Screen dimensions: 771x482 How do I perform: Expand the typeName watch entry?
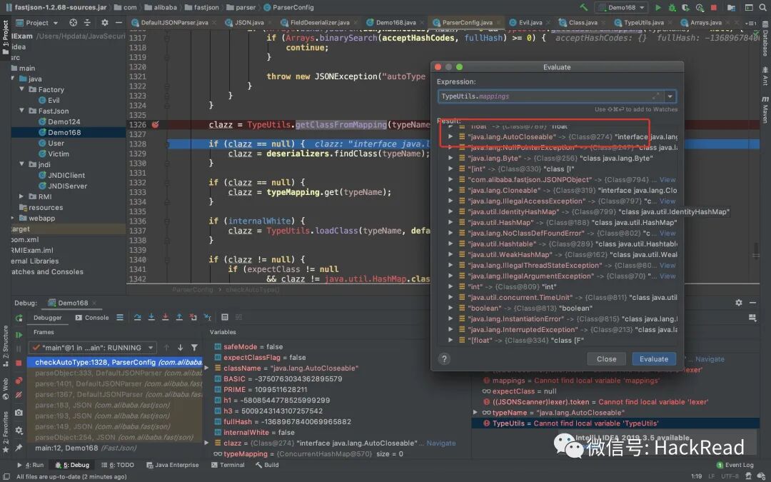(475, 413)
